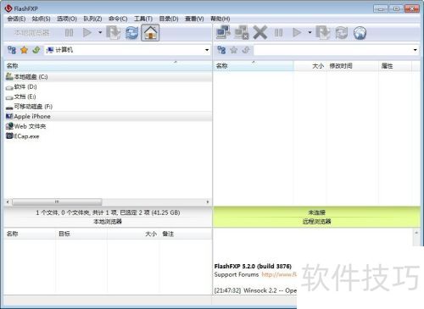Click the 远程浏览器 label
Screen dimensions: 424x309
(x=317, y=221)
